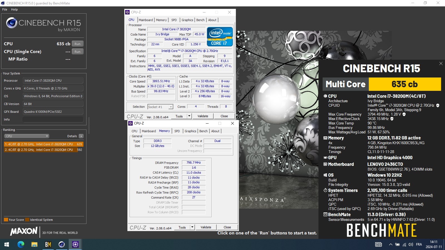
Task: Click the FRA input language indicator
Action: coord(419,244)
